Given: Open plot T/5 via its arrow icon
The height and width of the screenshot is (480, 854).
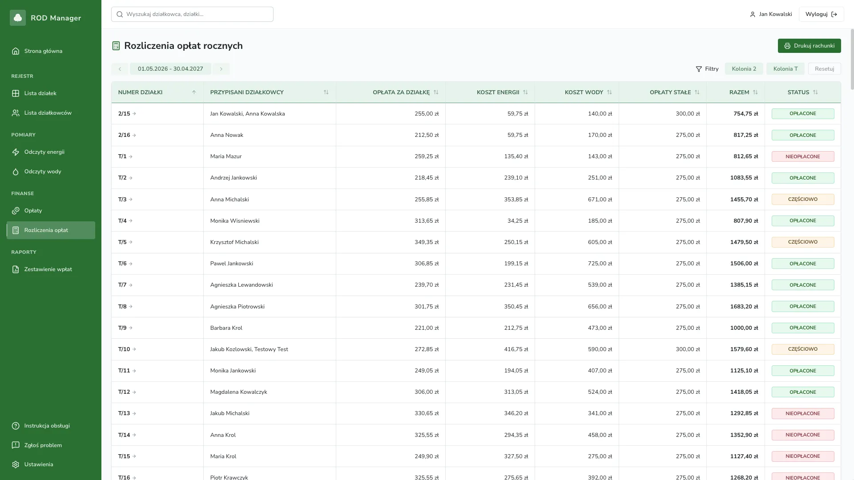Looking at the screenshot, I should click(131, 242).
